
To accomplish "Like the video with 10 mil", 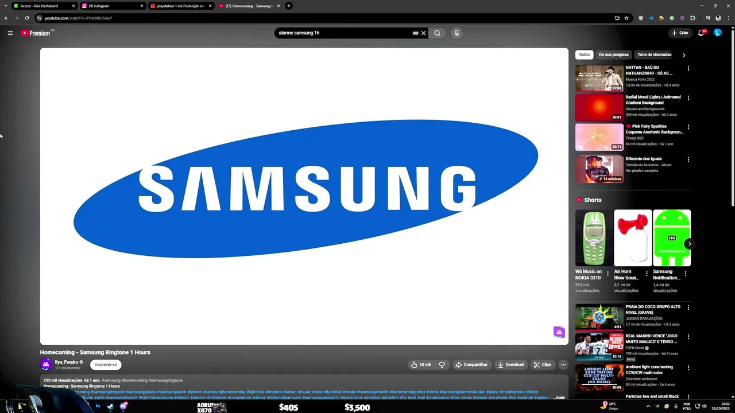I will coord(421,364).
